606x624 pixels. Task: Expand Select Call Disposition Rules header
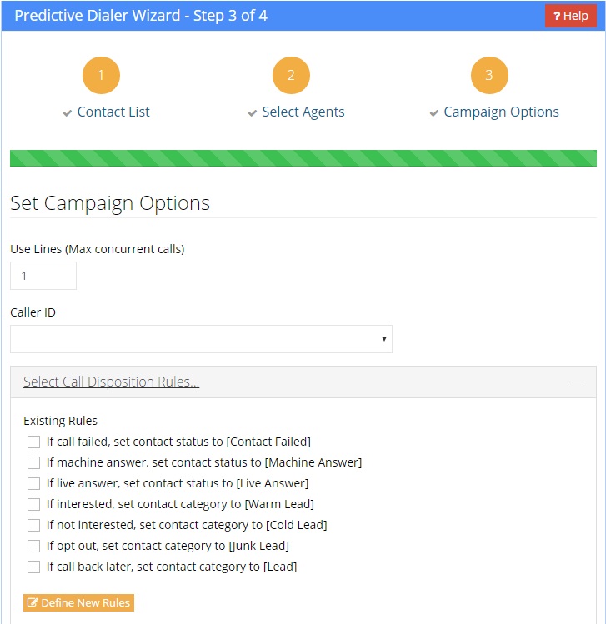pyautogui.click(x=111, y=382)
